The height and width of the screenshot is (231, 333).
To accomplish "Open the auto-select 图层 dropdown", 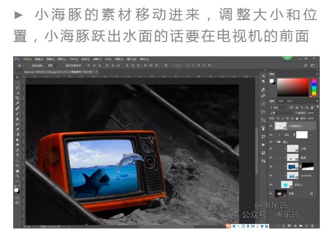I will tap(52, 65).
